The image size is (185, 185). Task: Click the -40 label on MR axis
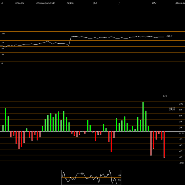click(x=181, y=145)
